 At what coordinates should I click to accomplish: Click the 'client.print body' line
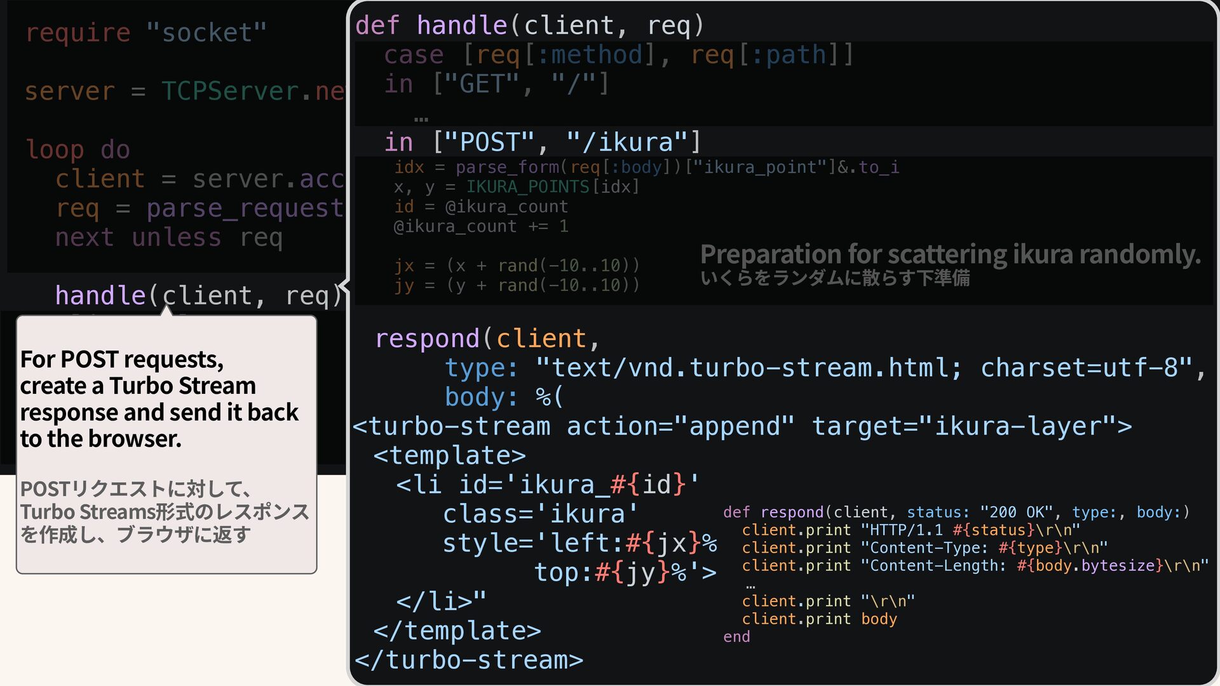click(819, 619)
